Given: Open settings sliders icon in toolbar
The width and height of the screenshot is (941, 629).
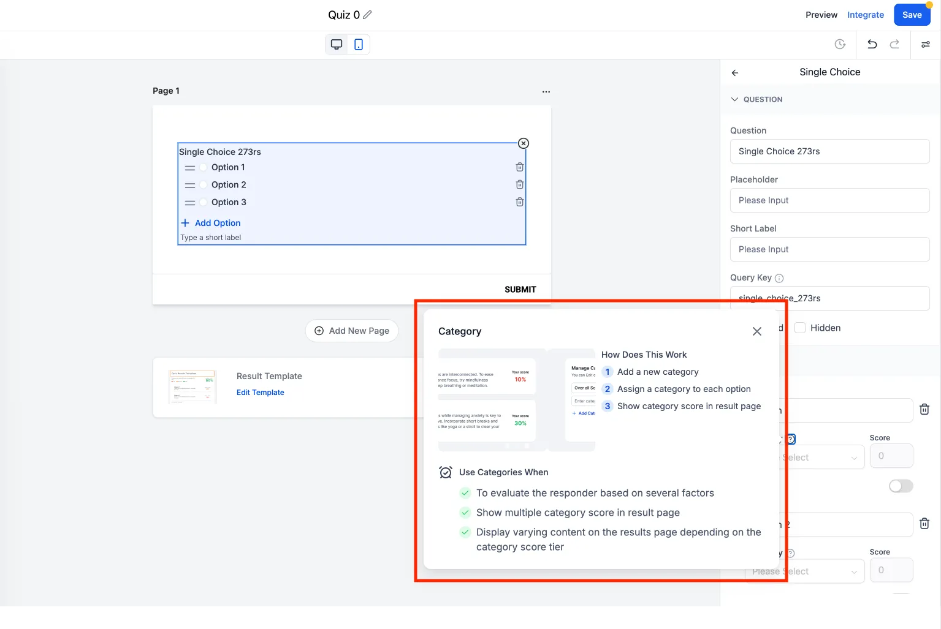Looking at the screenshot, I should 926,44.
